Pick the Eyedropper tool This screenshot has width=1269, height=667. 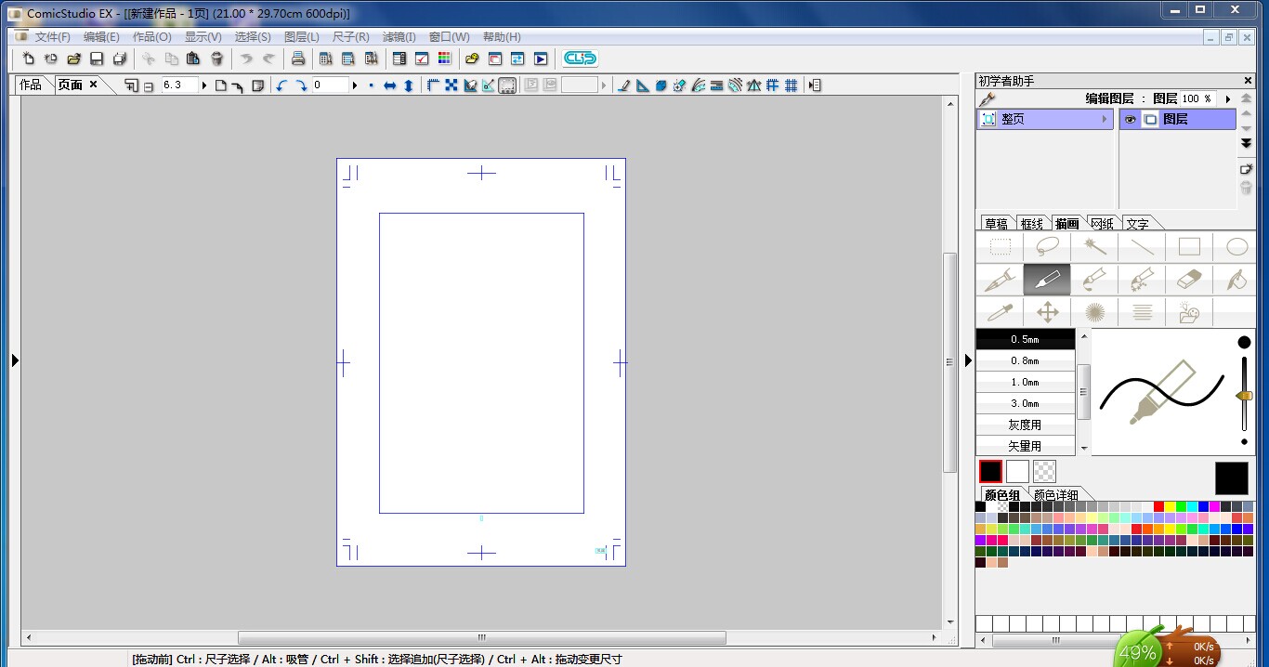pos(1000,312)
